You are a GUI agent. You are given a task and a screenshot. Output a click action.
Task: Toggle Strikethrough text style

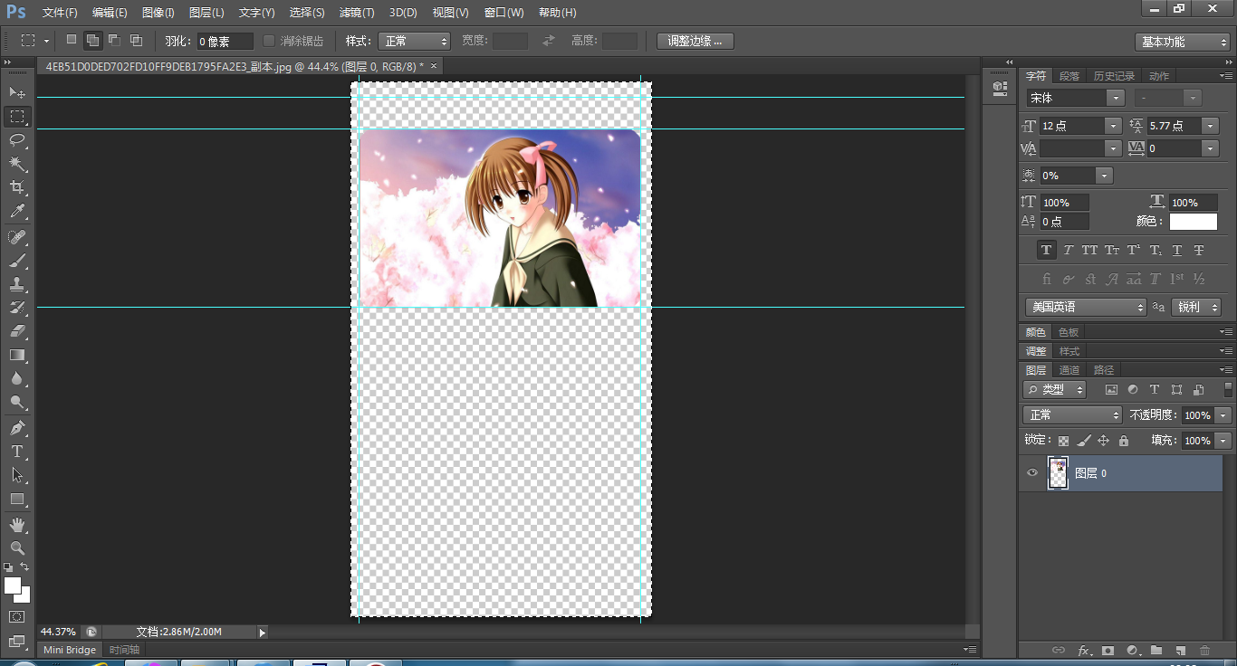click(1199, 250)
